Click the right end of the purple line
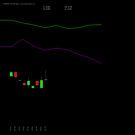This screenshot has height=135, width=135. [x=101, y=63]
